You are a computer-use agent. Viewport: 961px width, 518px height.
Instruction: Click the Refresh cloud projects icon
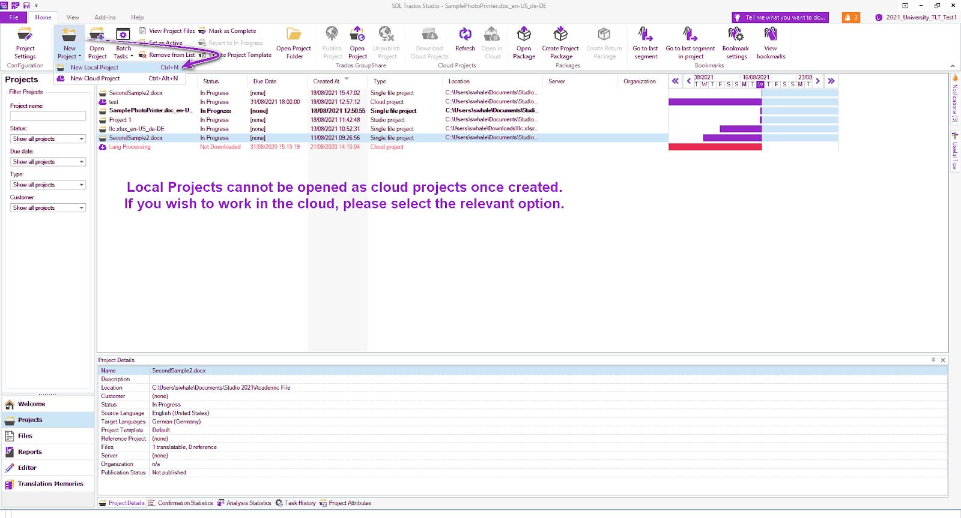[465, 35]
